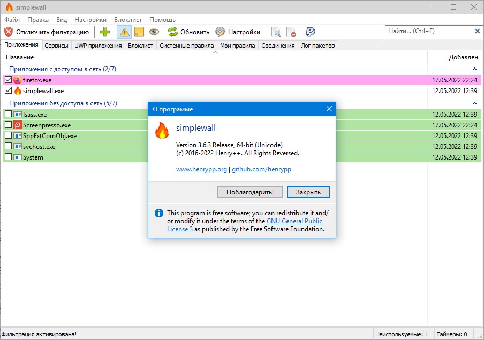
Task: Open the Правка menu
Action: click(38, 20)
